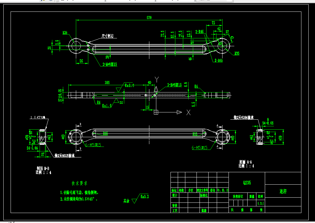Click the 标准化 cell label

pyautogui.click(x=204, y=195)
